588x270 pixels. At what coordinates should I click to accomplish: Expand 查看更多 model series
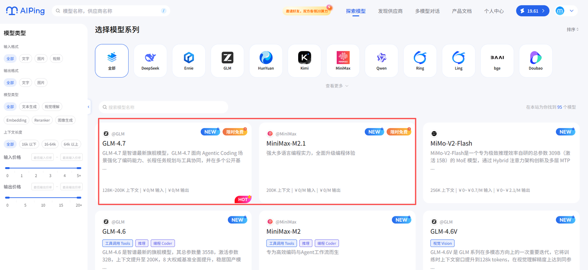coord(337,86)
